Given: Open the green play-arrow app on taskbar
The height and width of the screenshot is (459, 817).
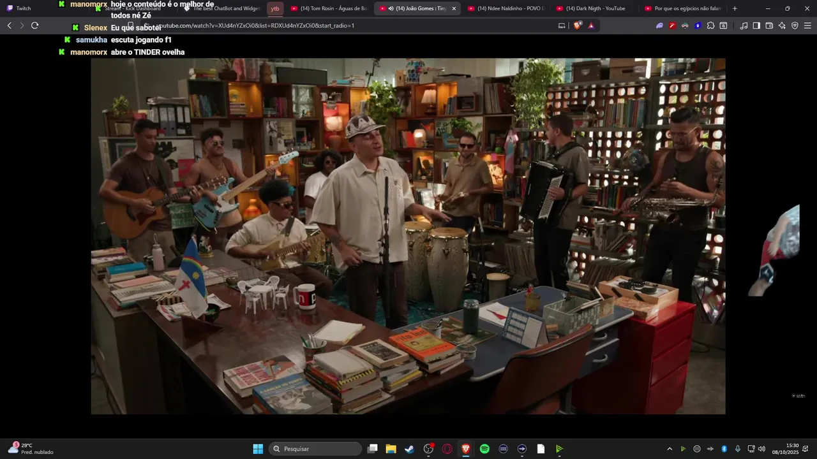Looking at the screenshot, I should (x=559, y=449).
